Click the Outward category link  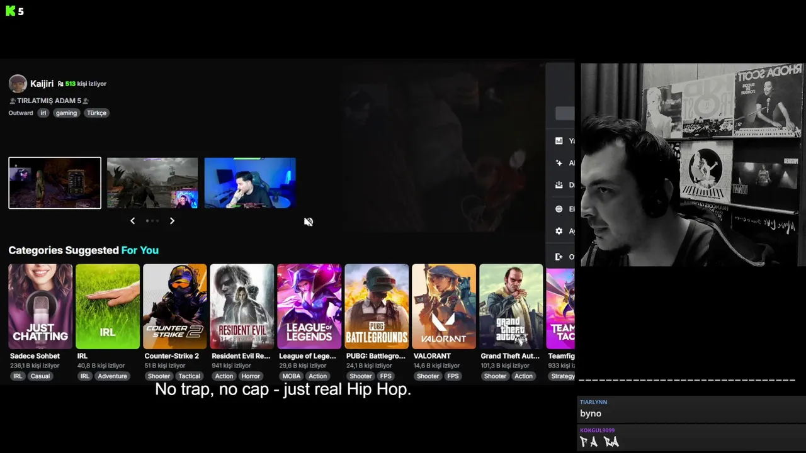coord(21,113)
